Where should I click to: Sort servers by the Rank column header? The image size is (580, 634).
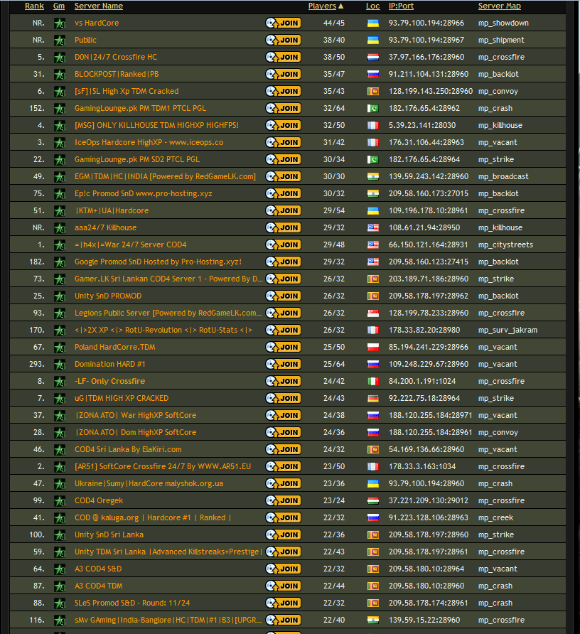point(34,6)
